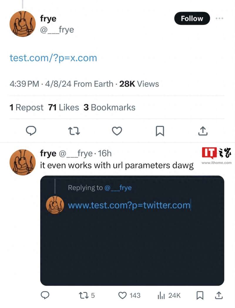
Task: Visit the www.ithome.com watermark link
Action: [x=216, y=162]
